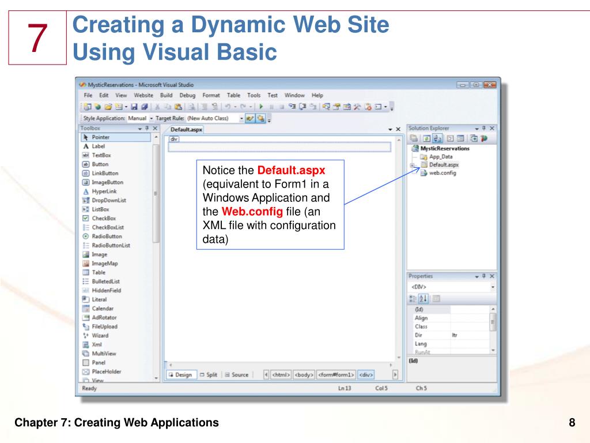Toggle auto-hide pin on the Properties panel
The height and width of the screenshot is (443, 590).
point(484,276)
